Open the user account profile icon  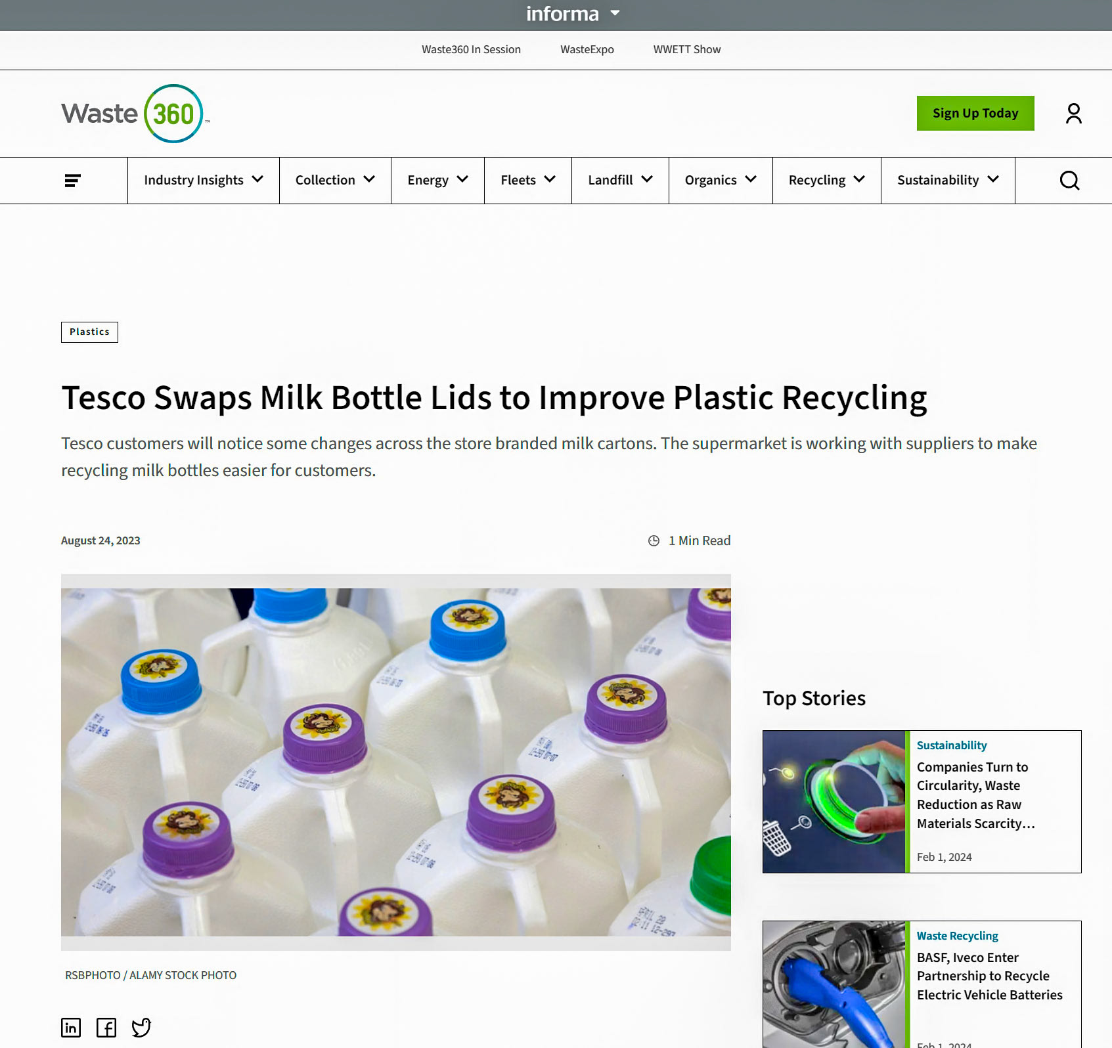pyautogui.click(x=1073, y=114)
